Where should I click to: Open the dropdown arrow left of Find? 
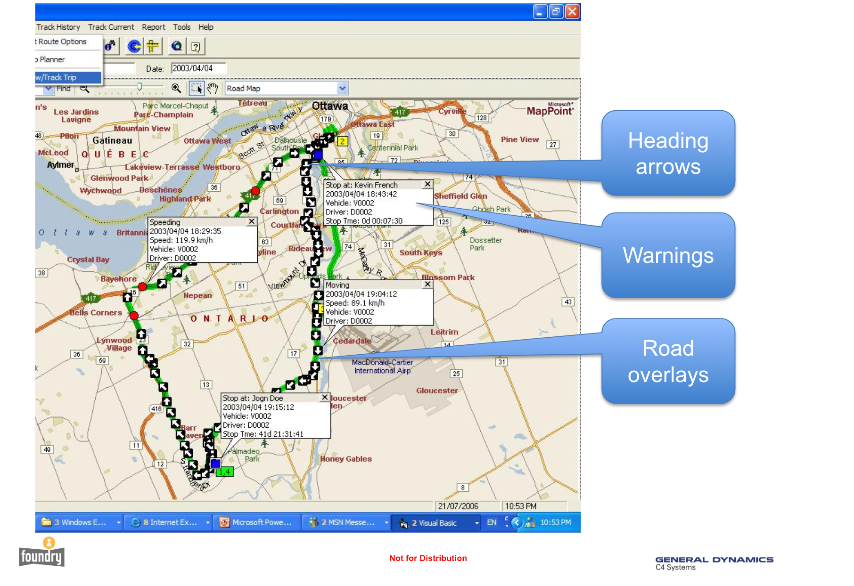[x=49, y=88]
